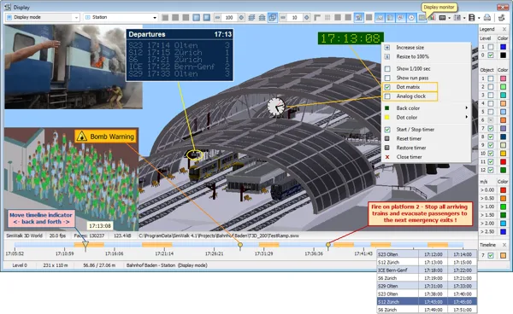The image size is (513, 314).
Task: Expand the Dot color submenu arrow
Action: (x=467, y=117)
